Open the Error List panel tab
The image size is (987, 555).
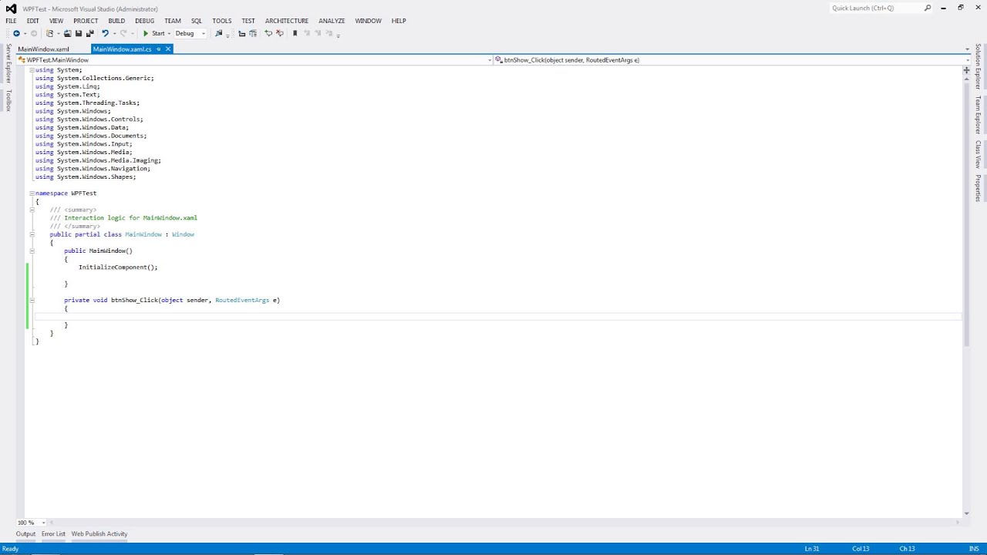click(x=53, y=533)
